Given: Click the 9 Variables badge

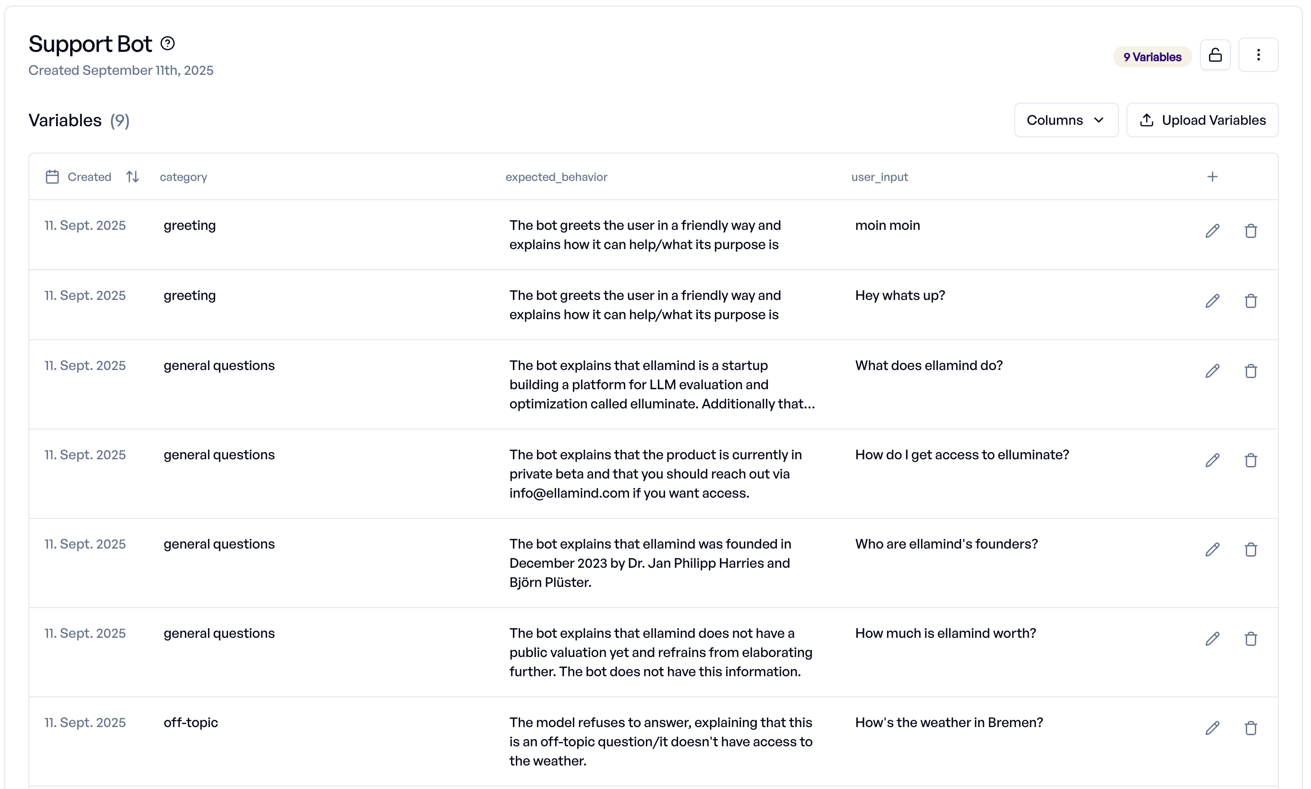Looking at the screenshot, I should (1152, 57).
